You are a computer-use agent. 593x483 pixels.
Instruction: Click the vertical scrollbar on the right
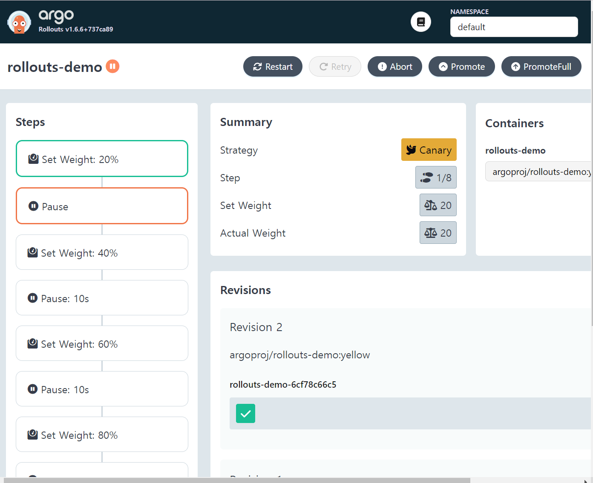click(592, 168)
